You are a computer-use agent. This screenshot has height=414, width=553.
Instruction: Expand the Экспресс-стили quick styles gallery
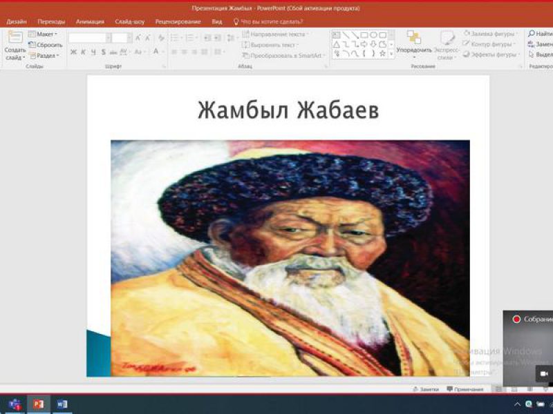tap(446, 44)
